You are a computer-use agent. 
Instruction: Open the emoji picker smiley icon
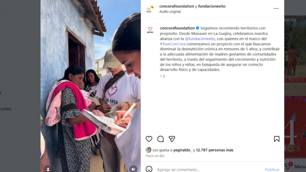(149, 169)
